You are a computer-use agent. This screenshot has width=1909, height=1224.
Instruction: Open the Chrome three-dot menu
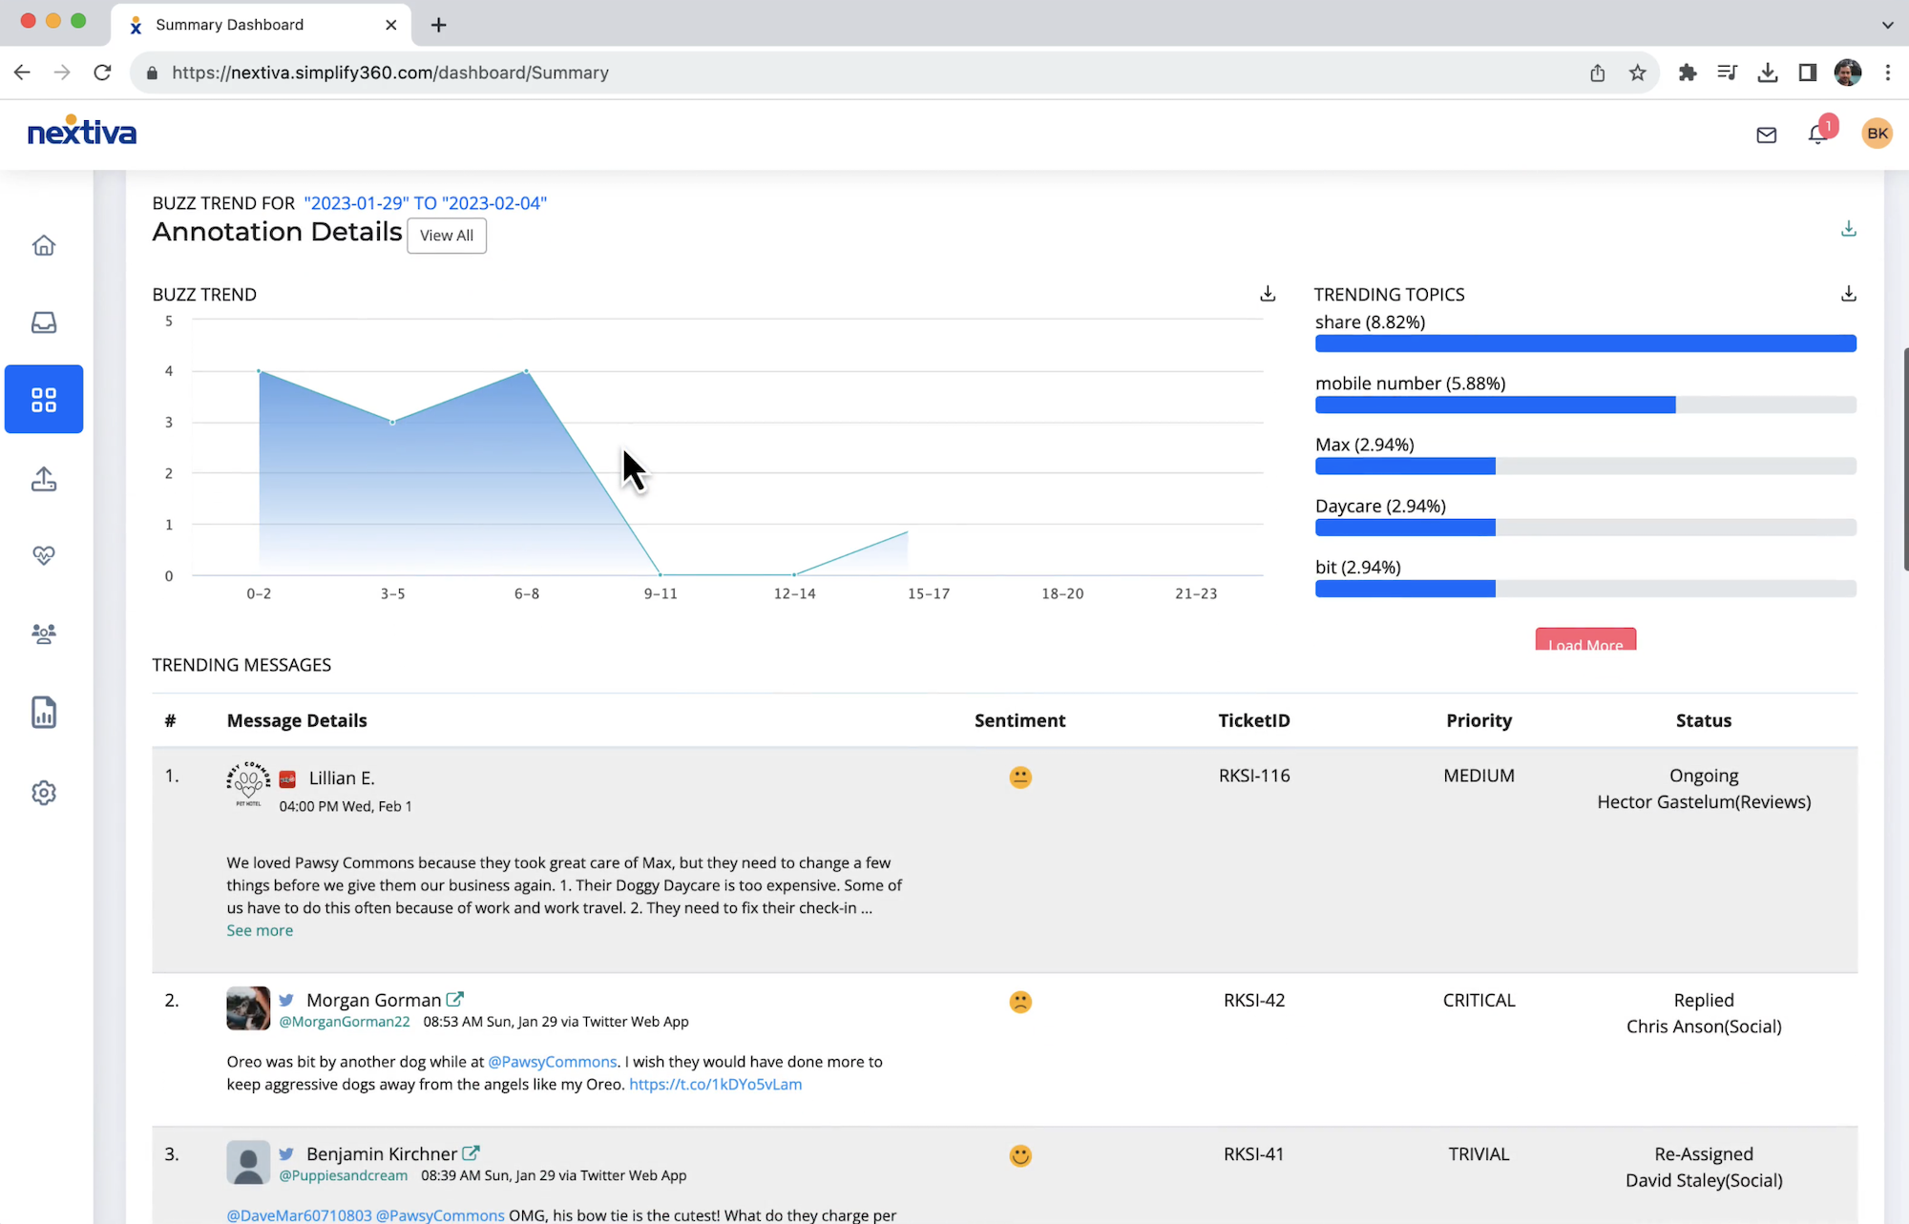click(1888, 73)
